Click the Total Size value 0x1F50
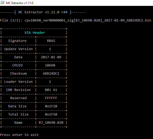The width and height of the screenshot is (153, 139). (x=51, y=114)
